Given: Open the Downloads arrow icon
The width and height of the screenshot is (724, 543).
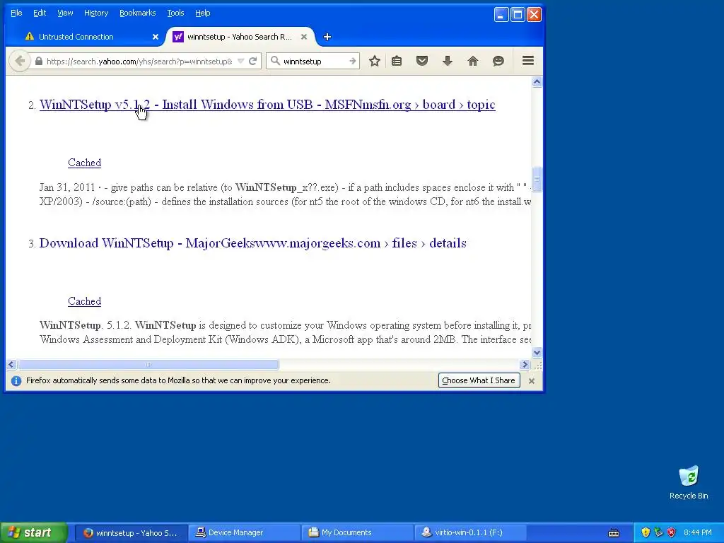Looking at the screenshot, I should 448,61.
